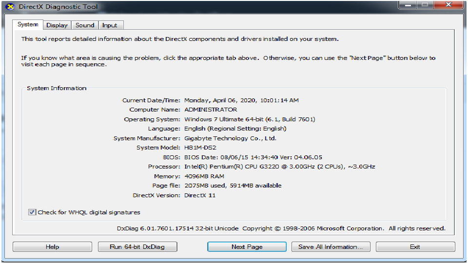The height and width of the screenshot is (263, 468).
Task: Click the DirectX Version value
Action: pyautogui.click(x=200, y=195)
